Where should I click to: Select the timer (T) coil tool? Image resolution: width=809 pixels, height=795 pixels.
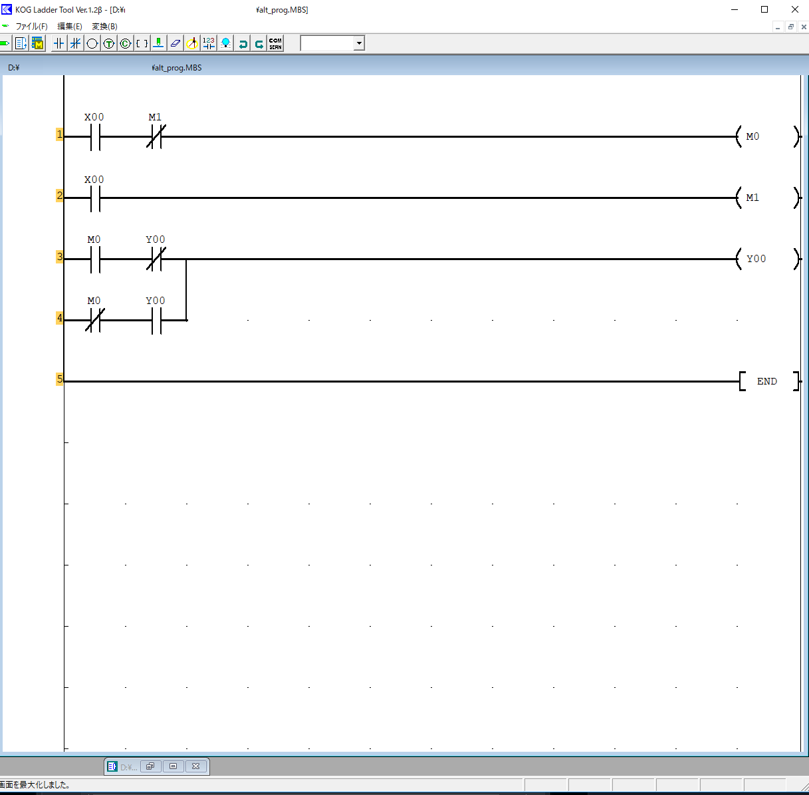[109, 44]
